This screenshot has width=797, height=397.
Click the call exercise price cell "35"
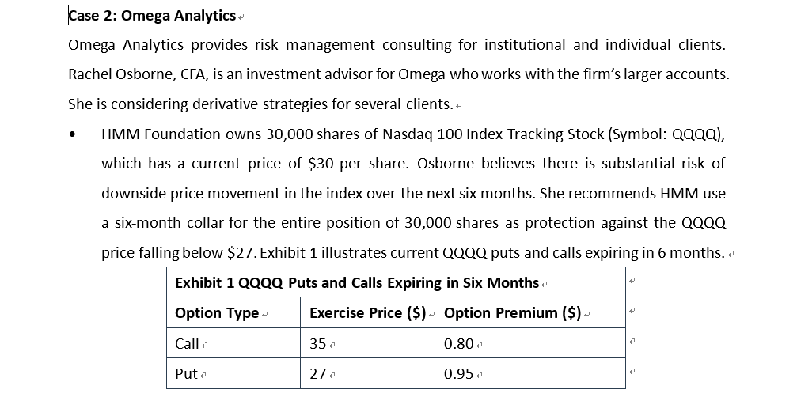pyautogui.click(x=317, y=343)
